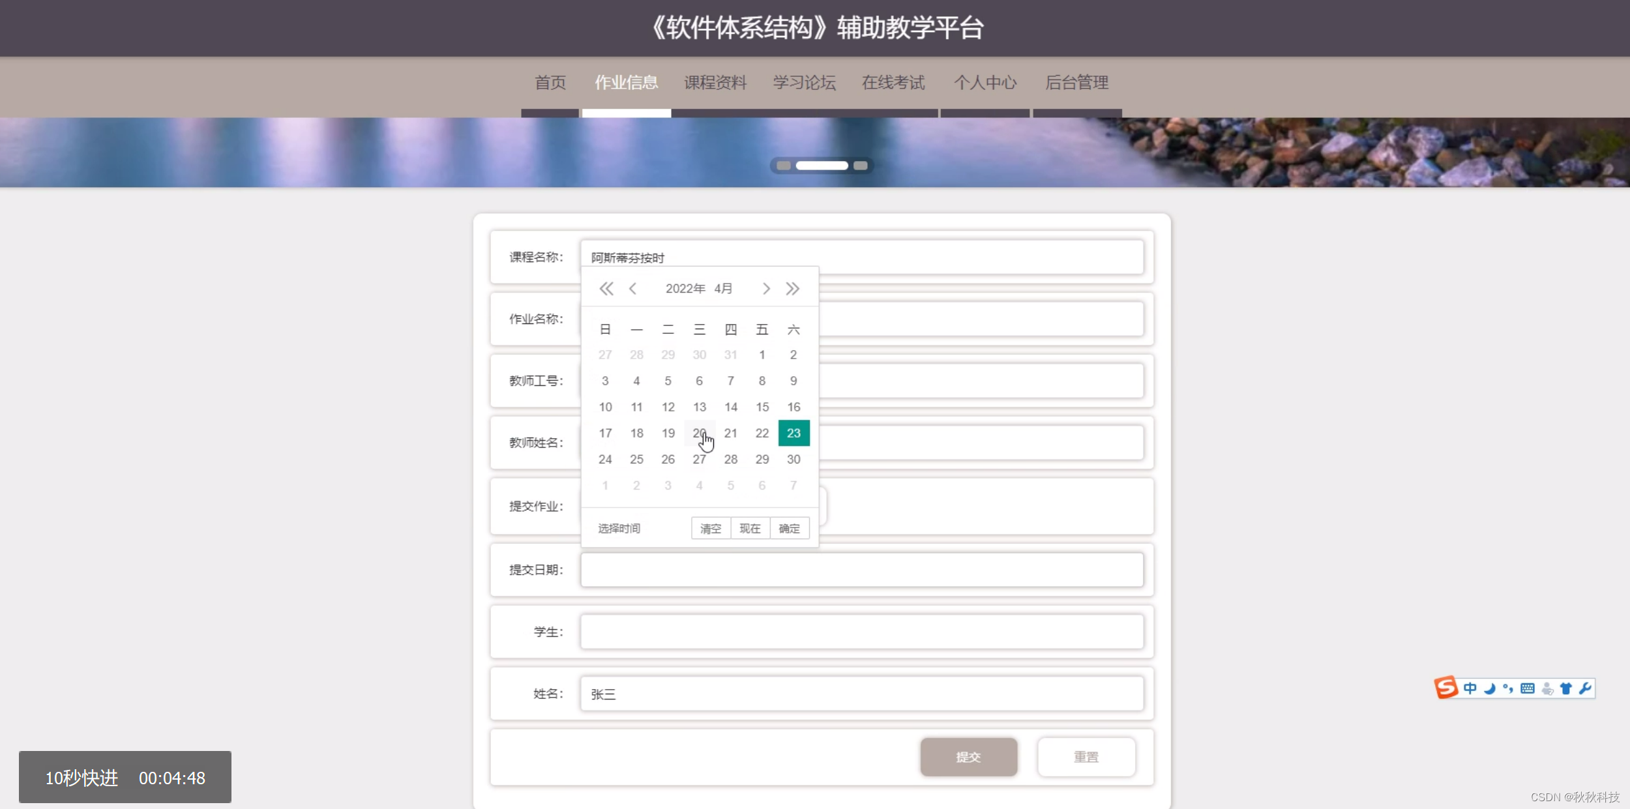Click 选择时间 to pick a time

(x=618, y=528)
